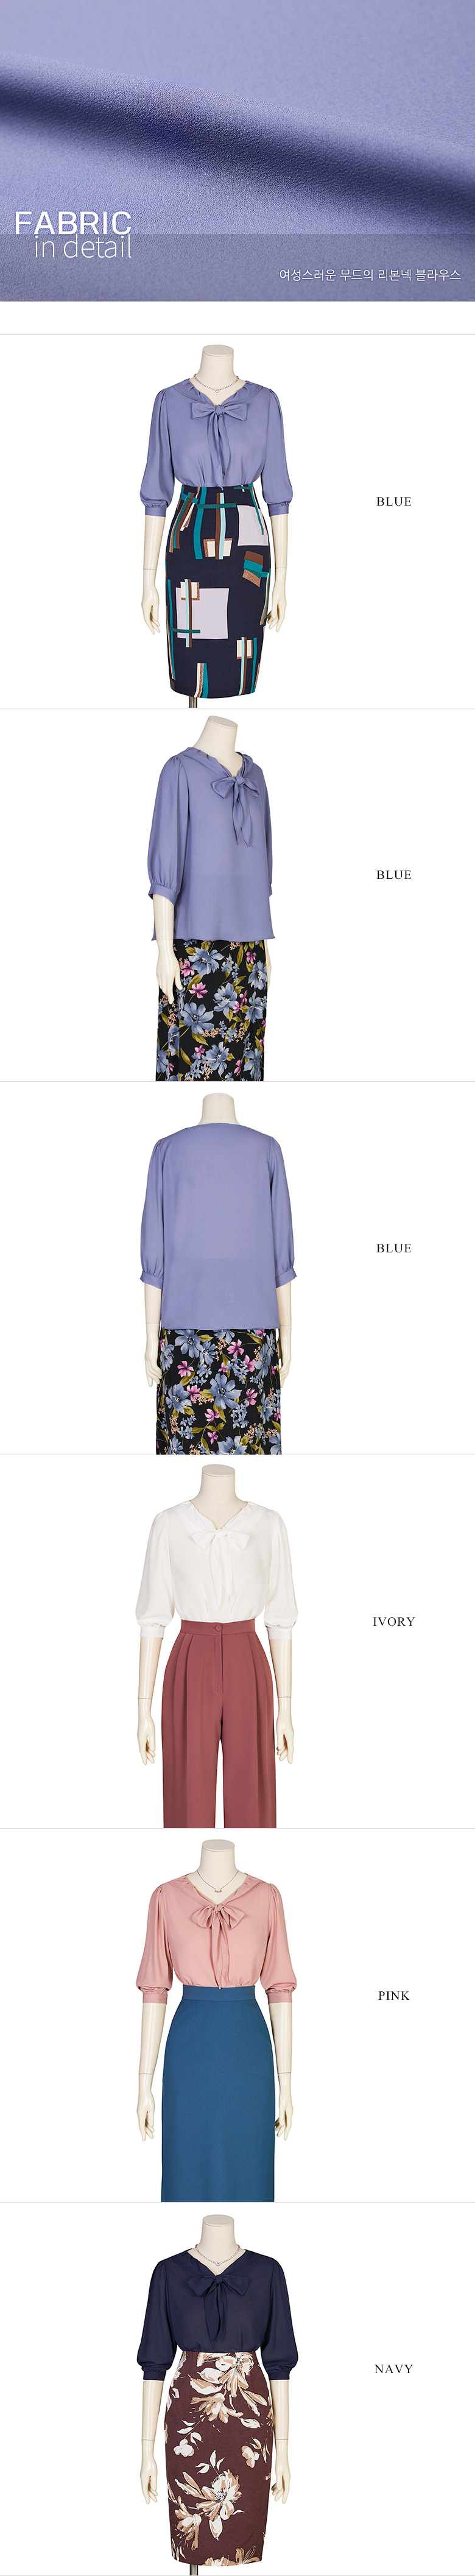This screenshot has height=2576, width=475.
Task: Select the purple fabric close-up banner
Action: click(x=237, y=150)
